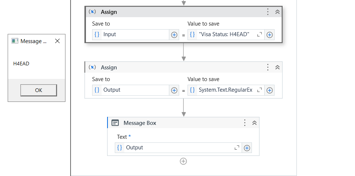
Task: Click plus button beside Visa Status value
Action: tap(269, 35)
